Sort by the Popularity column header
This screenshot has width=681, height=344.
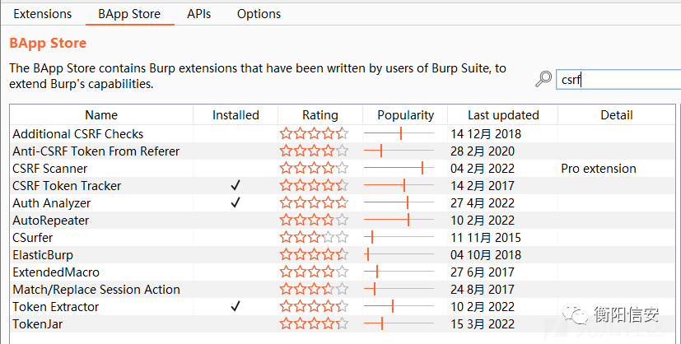pyautogui.click(x=405, y=115)
